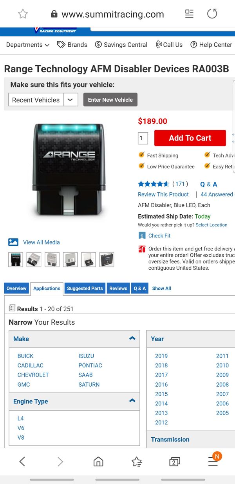235x484 pixels.
Task: Reload the page with refresh icon
Action: [212, 14]
